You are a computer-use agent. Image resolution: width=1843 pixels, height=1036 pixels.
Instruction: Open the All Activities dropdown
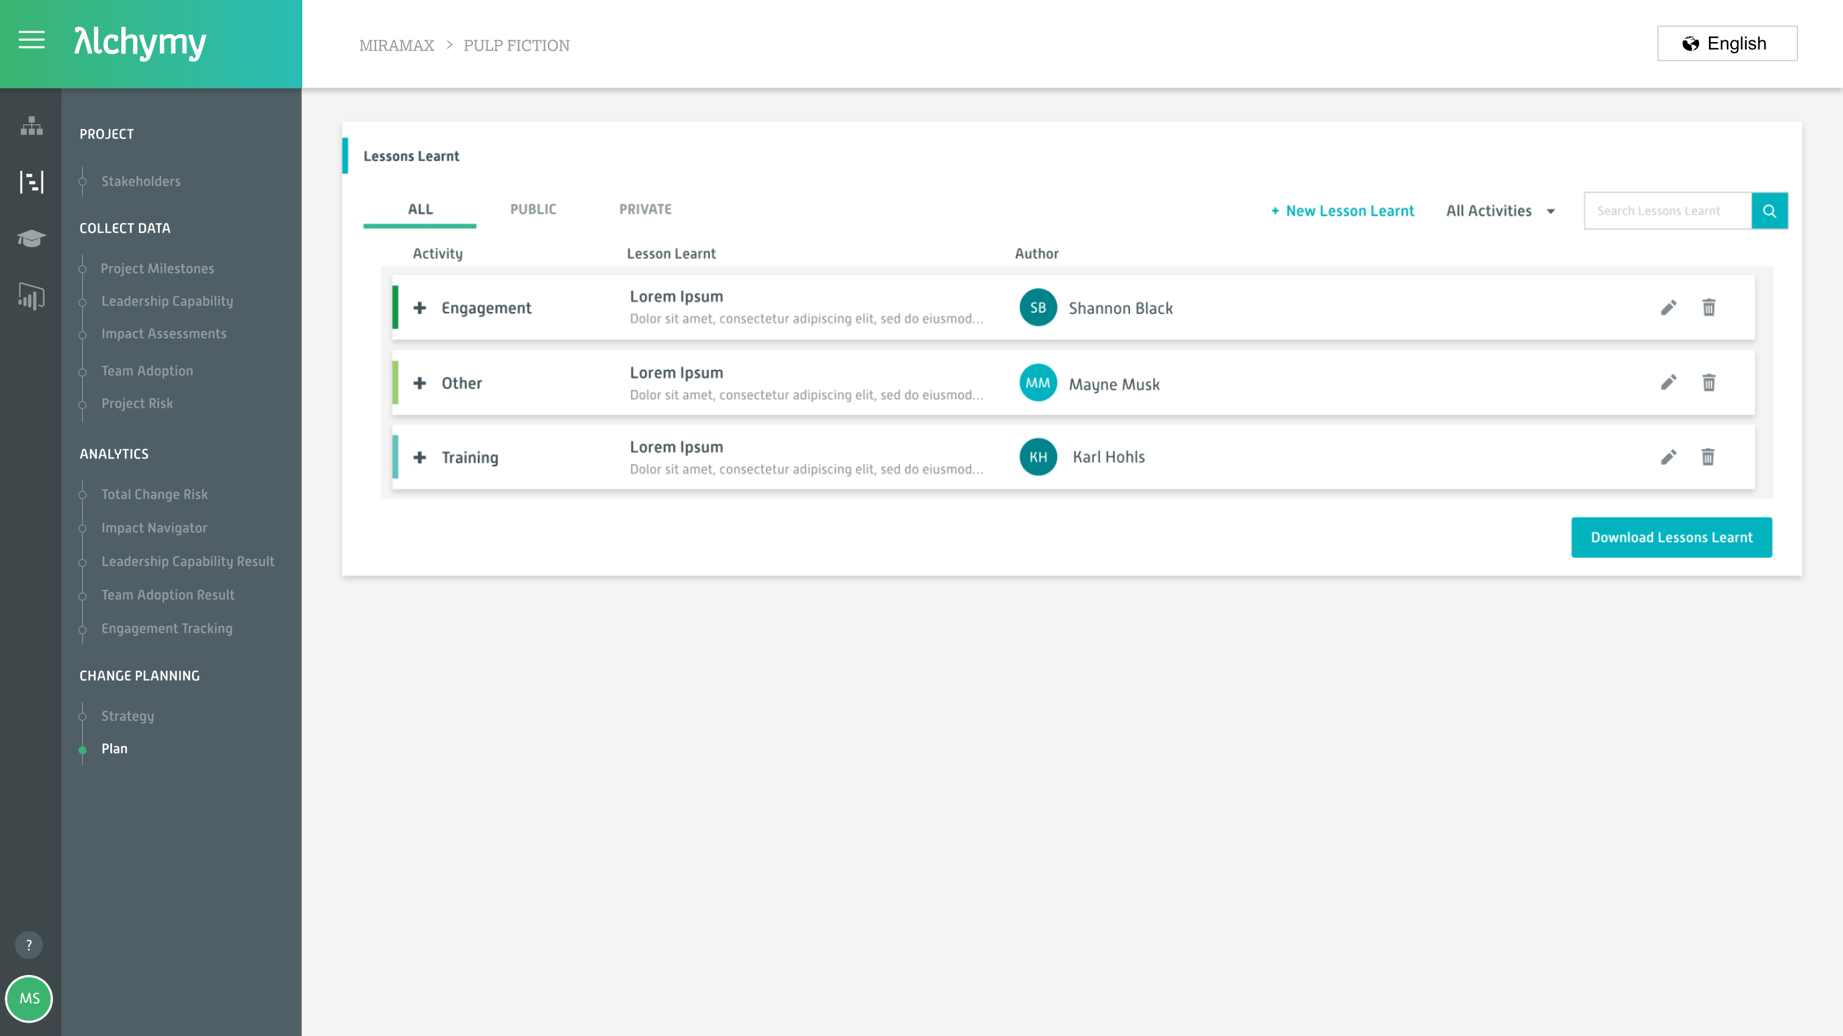(x=1500, y=211)
